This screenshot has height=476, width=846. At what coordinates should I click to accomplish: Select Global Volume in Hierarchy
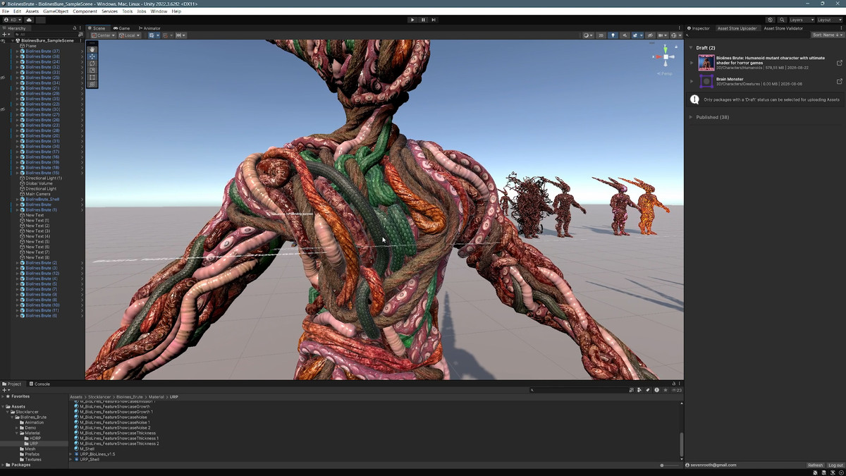point(40,183)
